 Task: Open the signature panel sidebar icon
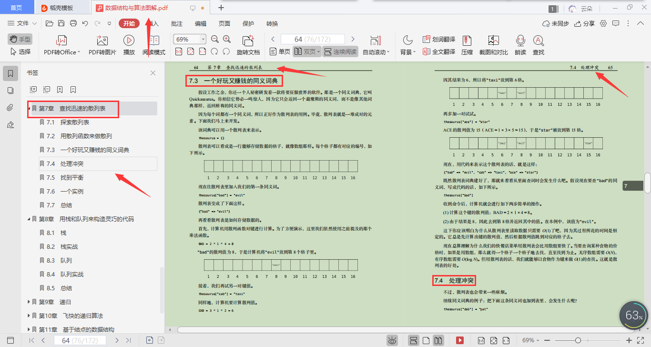(10, 125)
